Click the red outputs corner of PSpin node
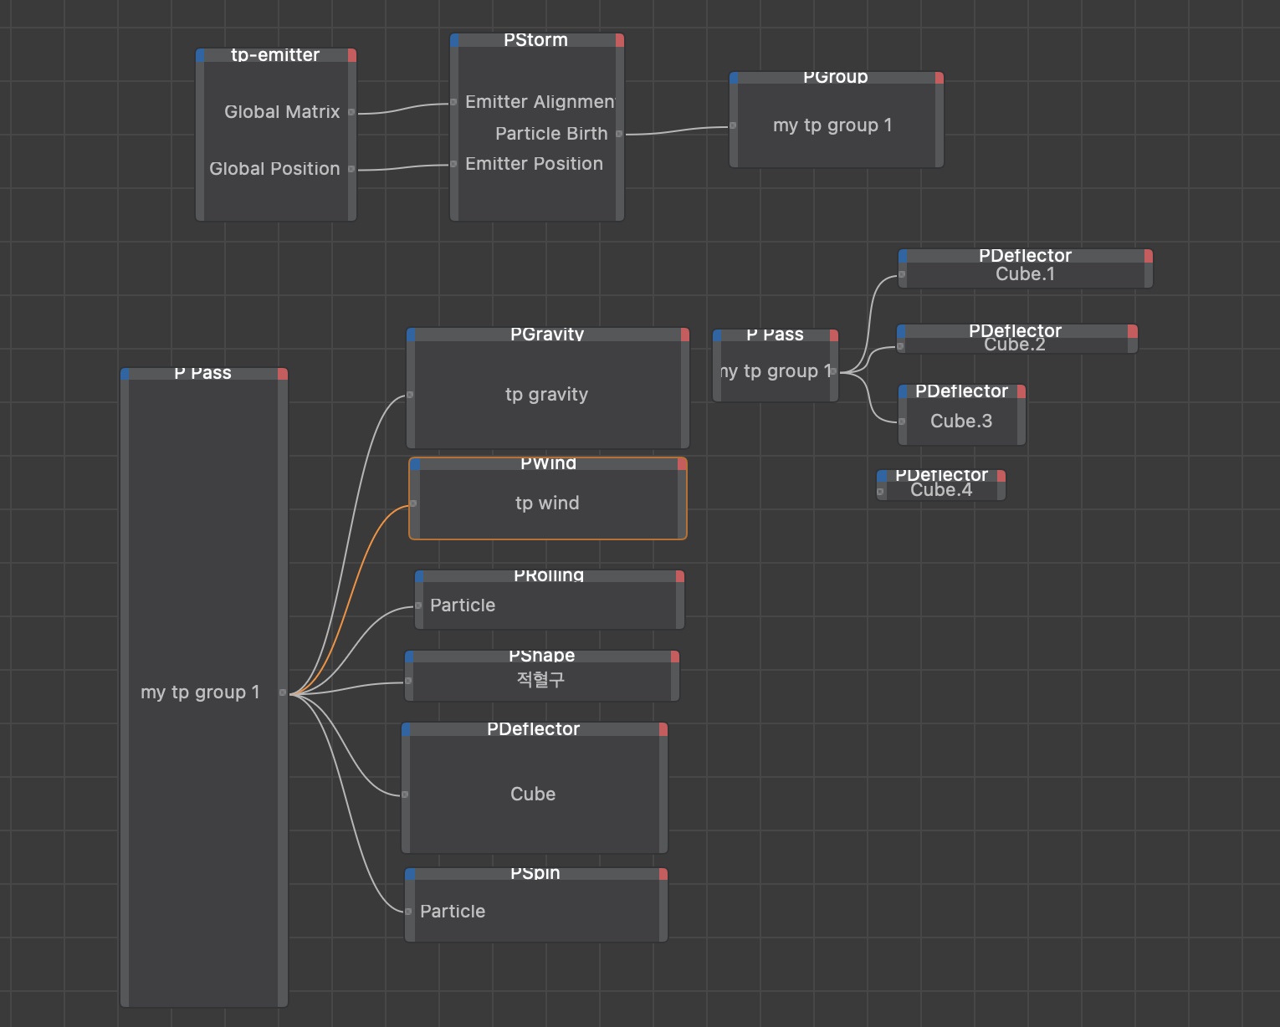The image size is (1280, 1027). tap(663, 874)
